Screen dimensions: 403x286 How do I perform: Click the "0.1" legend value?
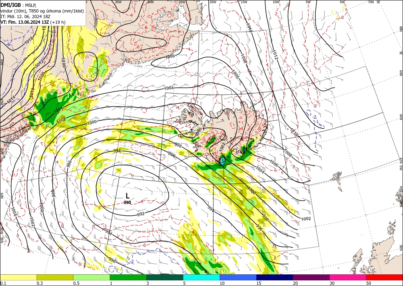(3, 283)
